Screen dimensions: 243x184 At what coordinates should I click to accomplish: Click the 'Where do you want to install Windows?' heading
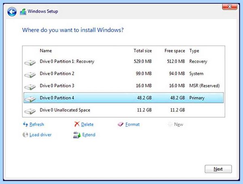[x=73, y=30]
